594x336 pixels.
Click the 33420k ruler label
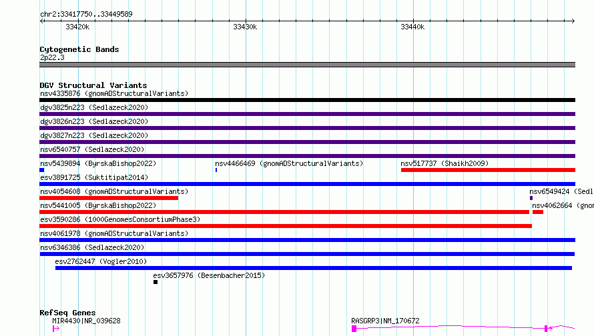pos(77,27)
